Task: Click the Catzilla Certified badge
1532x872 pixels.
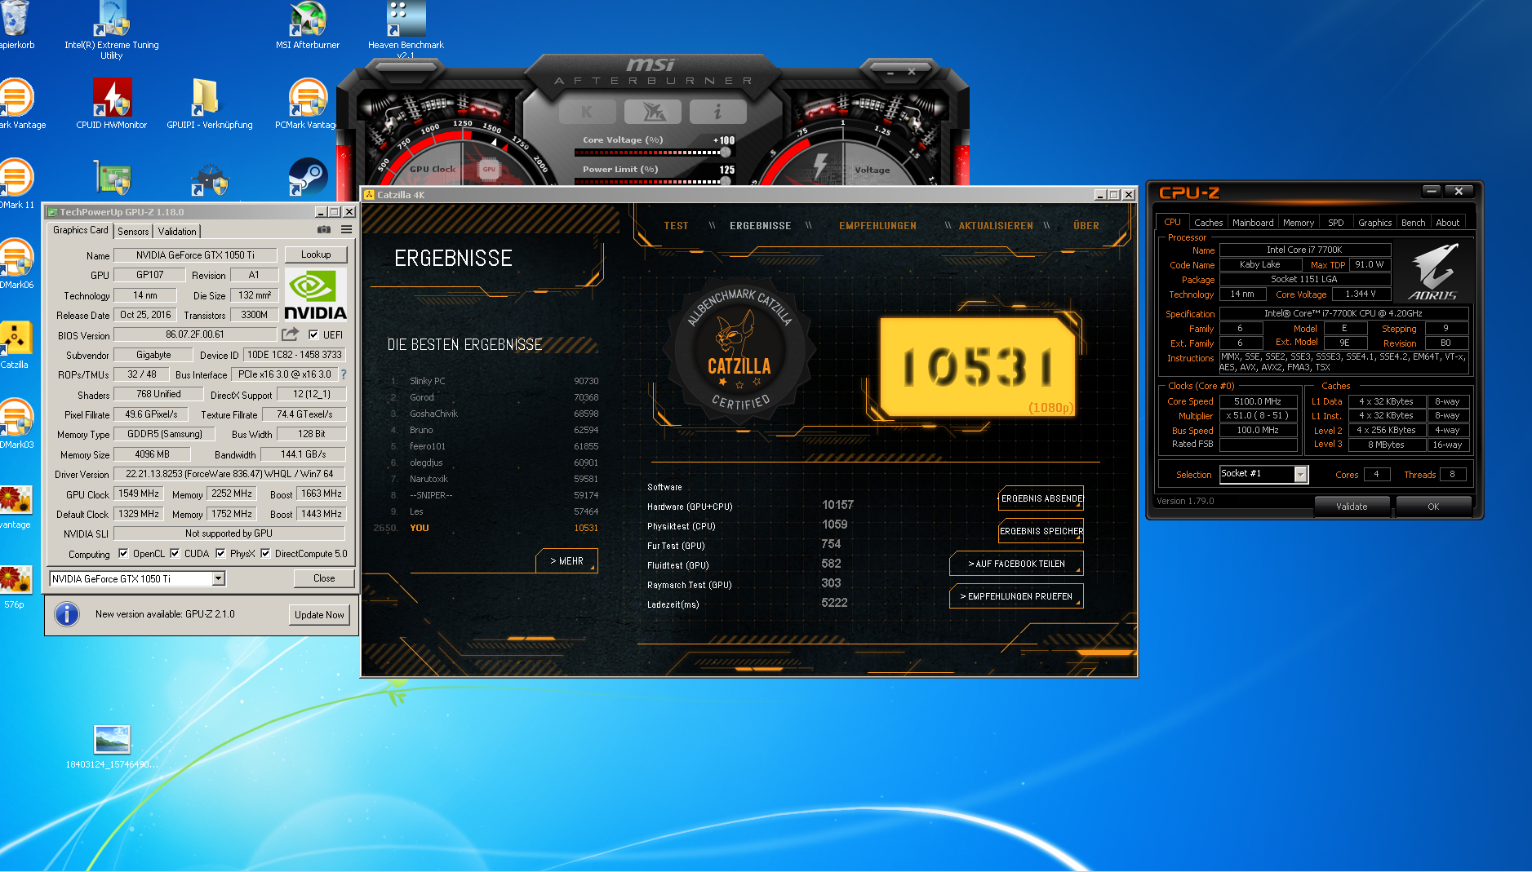Action: 739,351
